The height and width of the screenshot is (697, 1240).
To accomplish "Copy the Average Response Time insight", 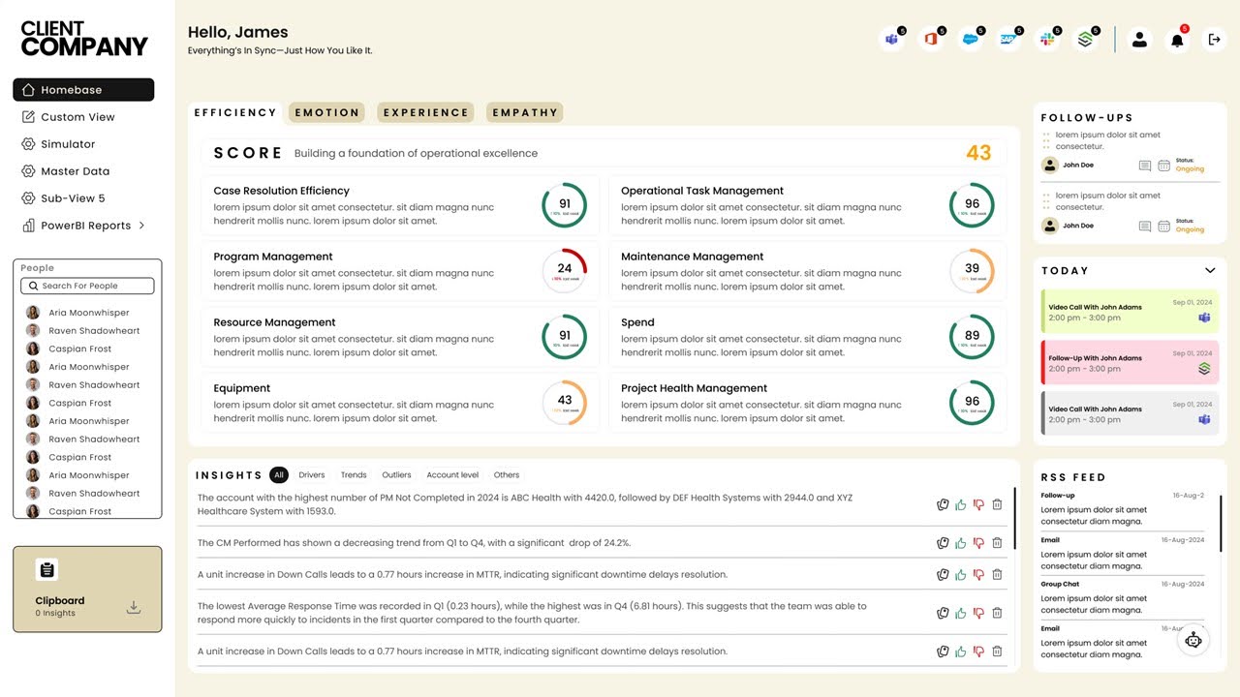I will click(x=943, y=613).
